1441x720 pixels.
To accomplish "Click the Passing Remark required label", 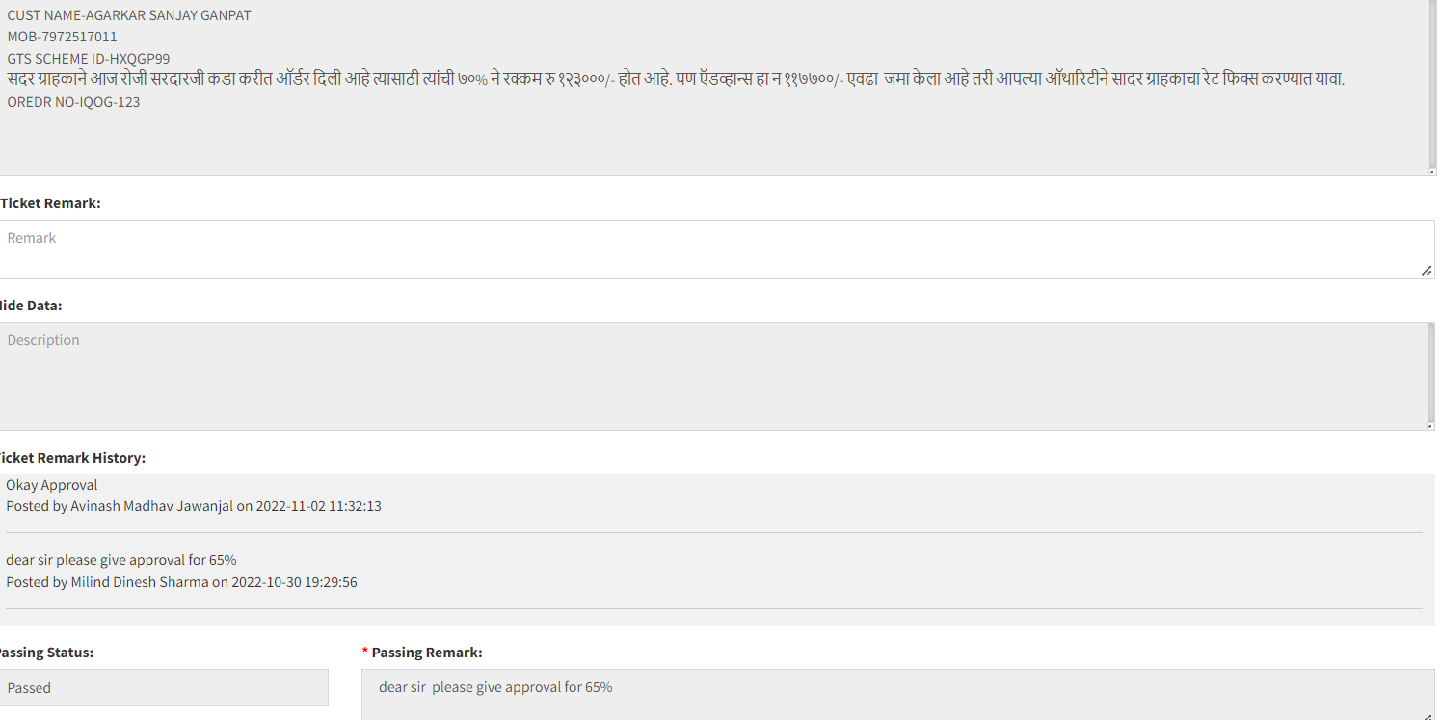I will tap(422, 653).
